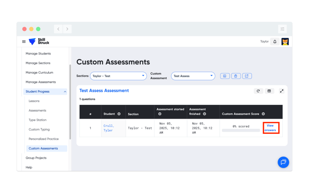This screenshot has width=309, height=193.
Task: Collapse the Student Progress section
Action: pos(65,92)
